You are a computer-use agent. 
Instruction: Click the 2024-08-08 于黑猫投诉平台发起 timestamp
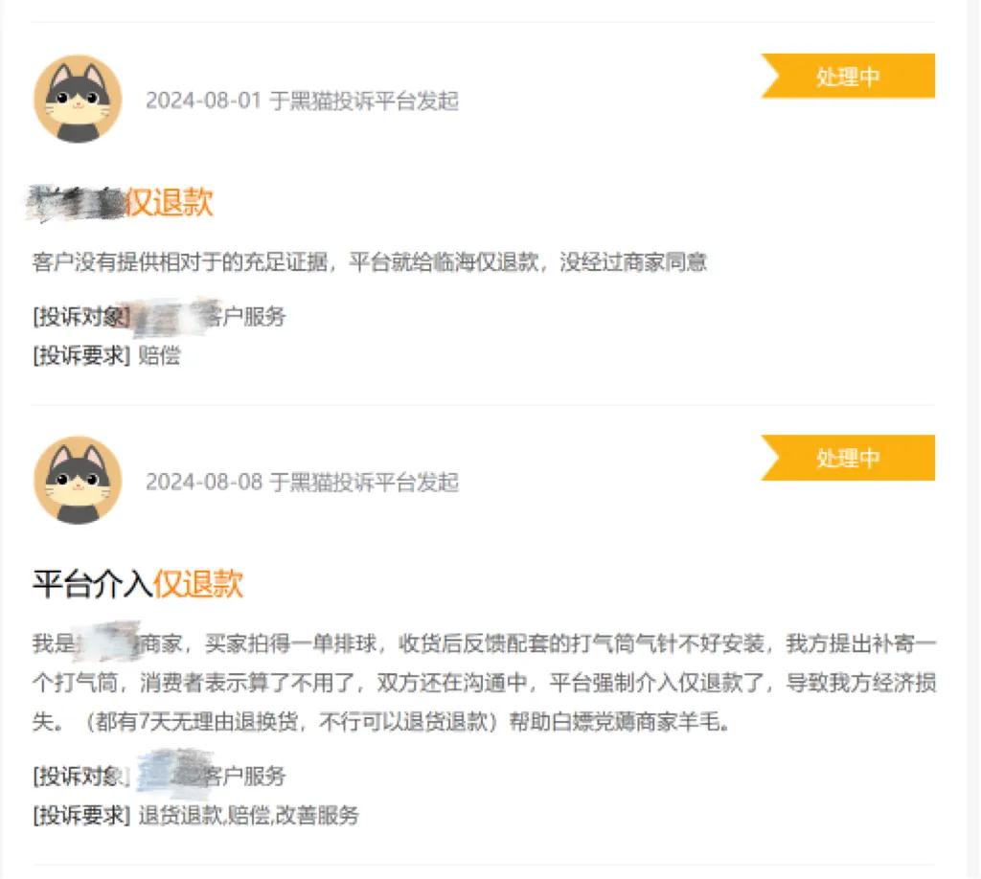tap(302, 482)
